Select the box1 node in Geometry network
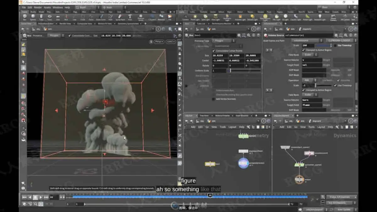This screenshot has height=212, width=377. click(210, 164)
